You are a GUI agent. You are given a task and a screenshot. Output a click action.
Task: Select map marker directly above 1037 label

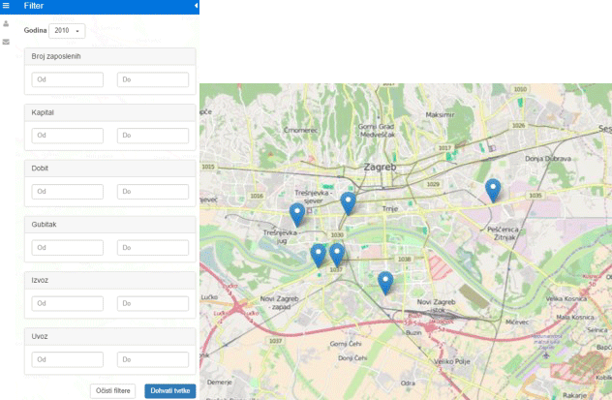point(337,255)
